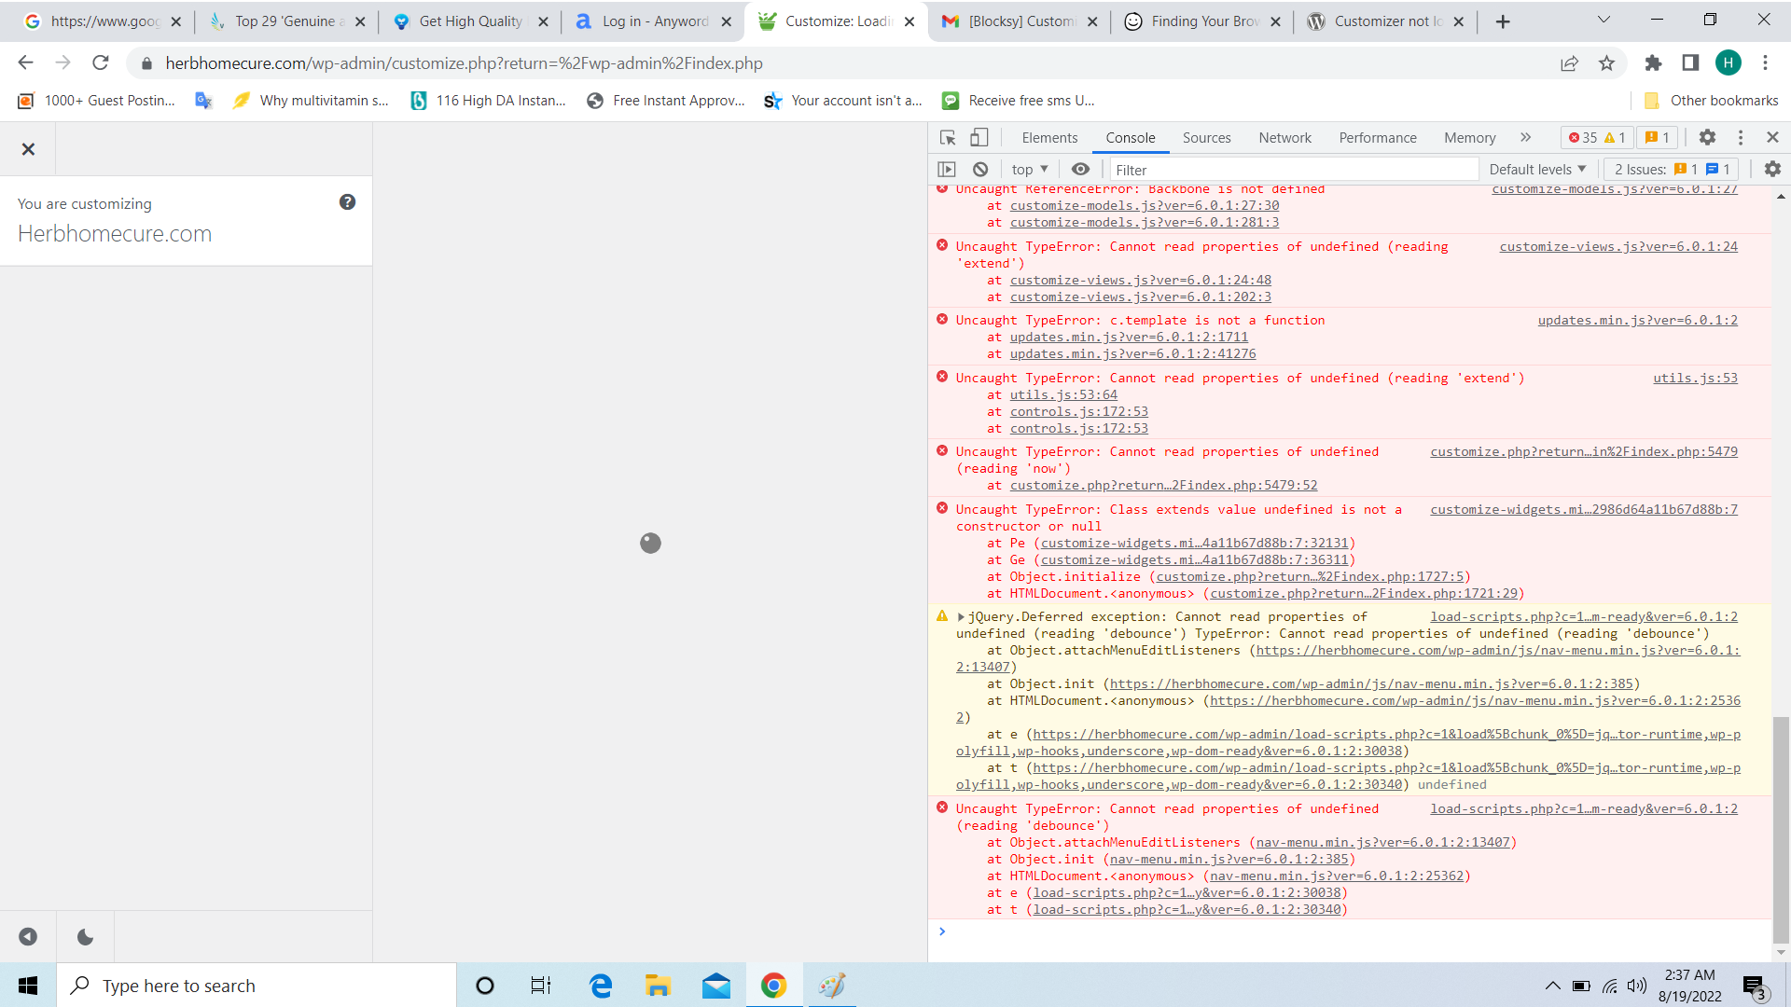The image size is (1791, 1007).
Task: Click the customizer help question icon
Action: click(347, 202)
